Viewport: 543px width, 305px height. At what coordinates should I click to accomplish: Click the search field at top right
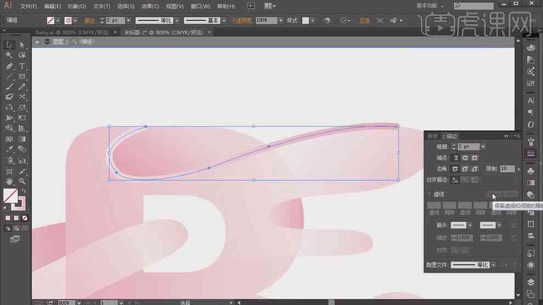click(x=474, y=6)
